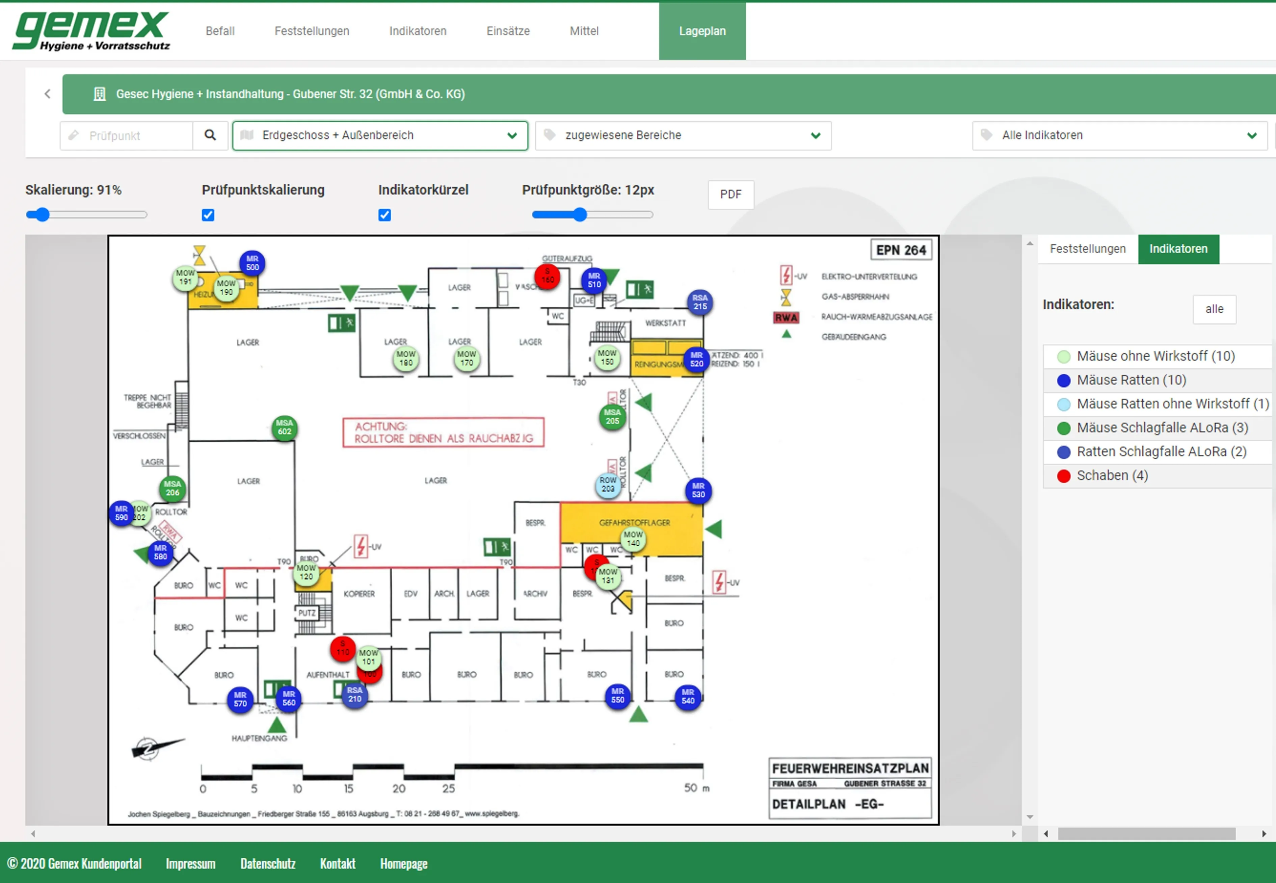The height and width of the screenshot is (883, 1276).
Task: Export the plan with the PDF button
Action: (x=730, y=194)
